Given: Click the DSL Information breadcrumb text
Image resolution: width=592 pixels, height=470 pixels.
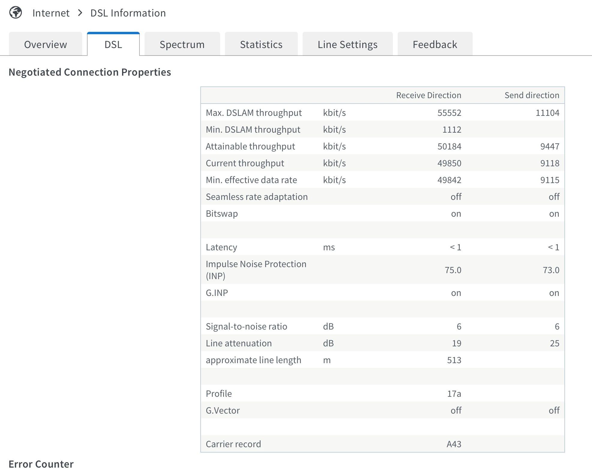Looking at the screenshot, I should [x=128, y=13].
